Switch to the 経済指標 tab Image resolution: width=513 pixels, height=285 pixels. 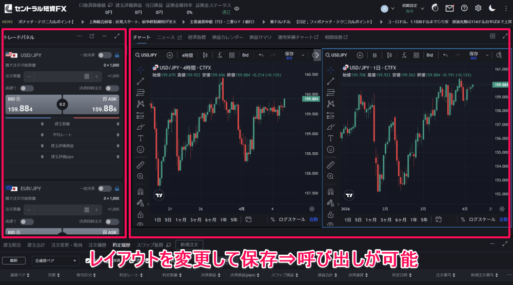pos(197,37)
